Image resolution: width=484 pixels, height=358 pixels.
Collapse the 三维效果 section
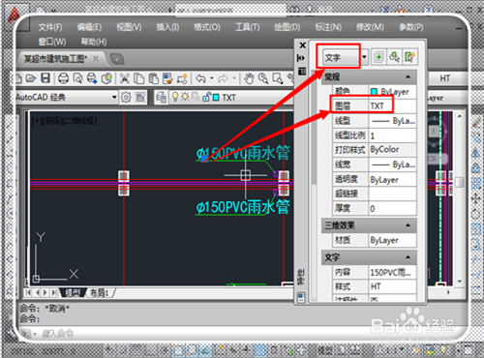[408, 224]
